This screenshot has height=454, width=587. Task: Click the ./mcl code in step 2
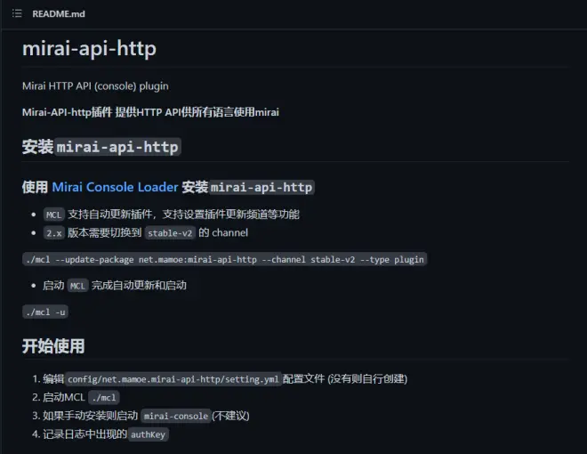click(x=104, y=397)
